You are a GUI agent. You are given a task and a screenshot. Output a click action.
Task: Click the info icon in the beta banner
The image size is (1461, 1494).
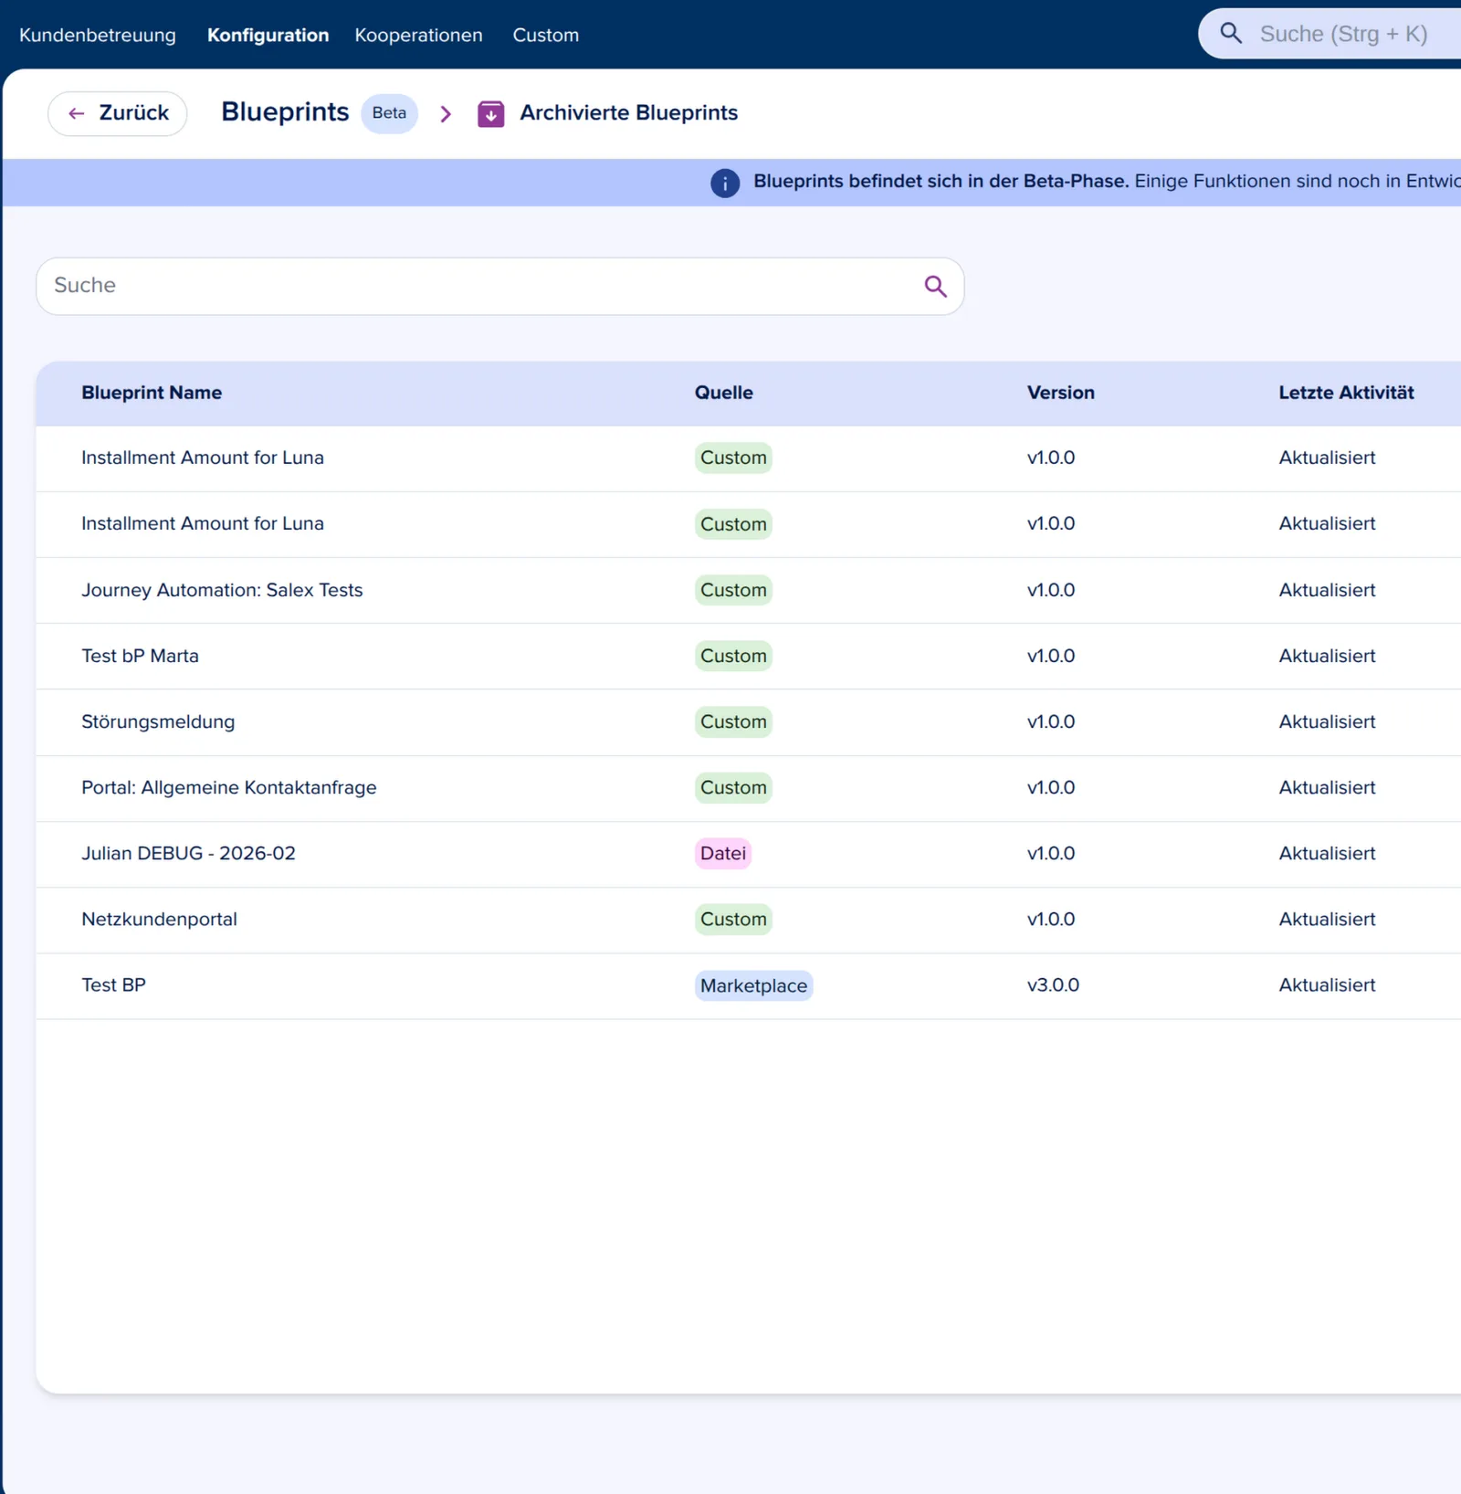[725, 183]
